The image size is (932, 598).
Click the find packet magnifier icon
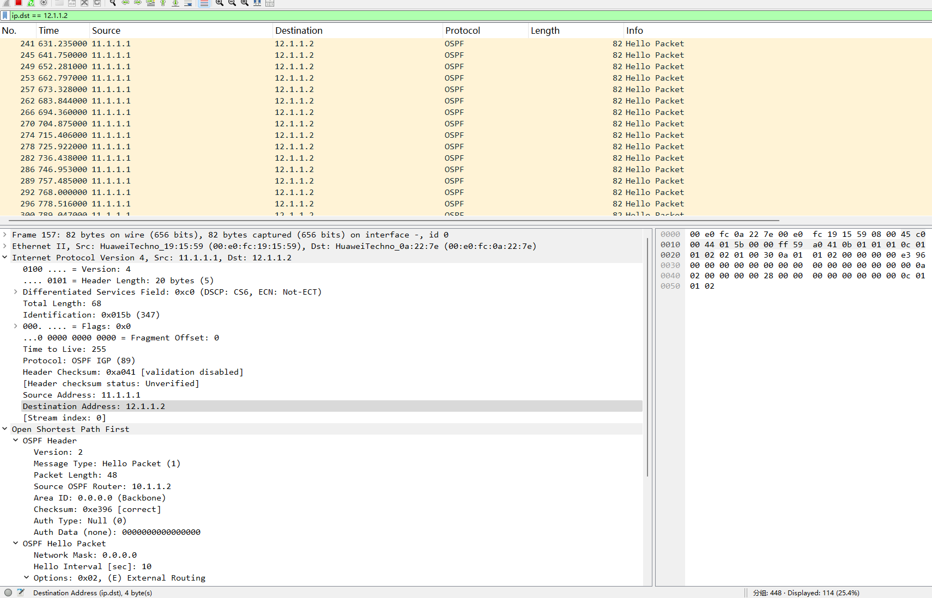pos(113,3)
